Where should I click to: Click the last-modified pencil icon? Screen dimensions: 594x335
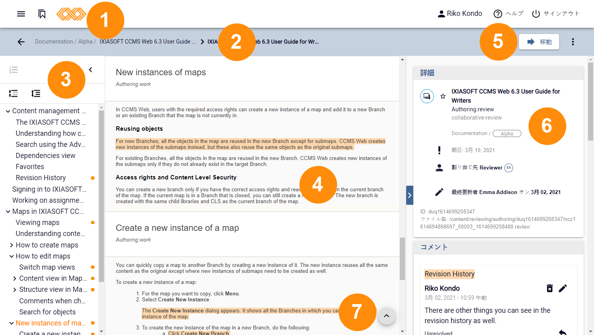click(439, 192)
